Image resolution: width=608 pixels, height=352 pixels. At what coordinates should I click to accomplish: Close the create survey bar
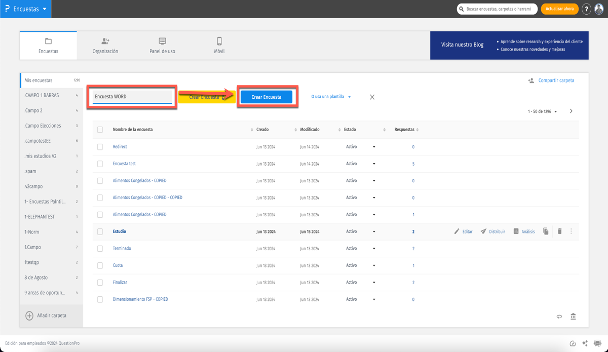click(372, 97)
